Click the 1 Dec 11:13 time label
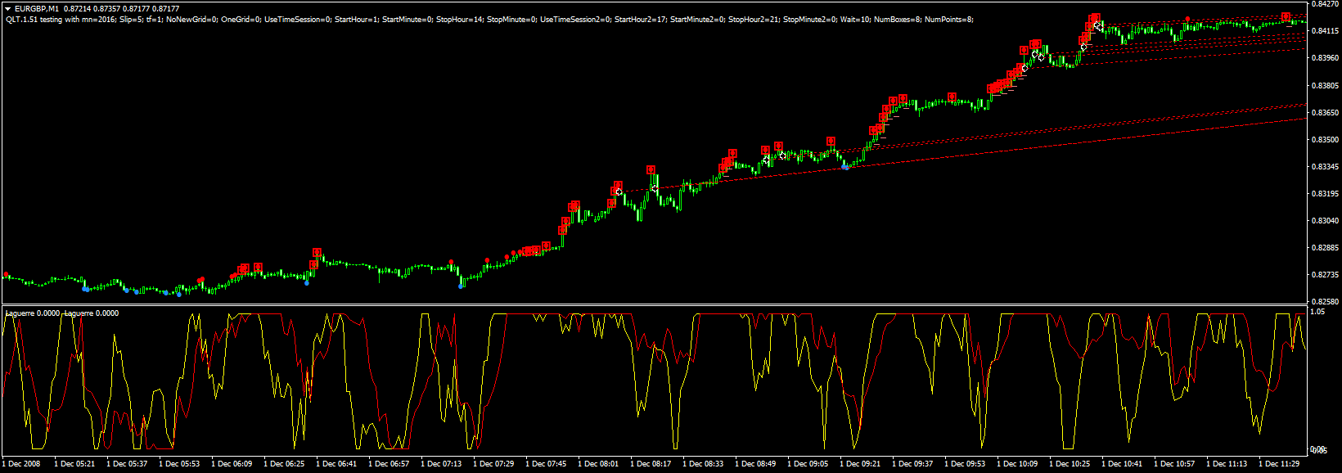1342x473 pixels. coord(1227,464)
